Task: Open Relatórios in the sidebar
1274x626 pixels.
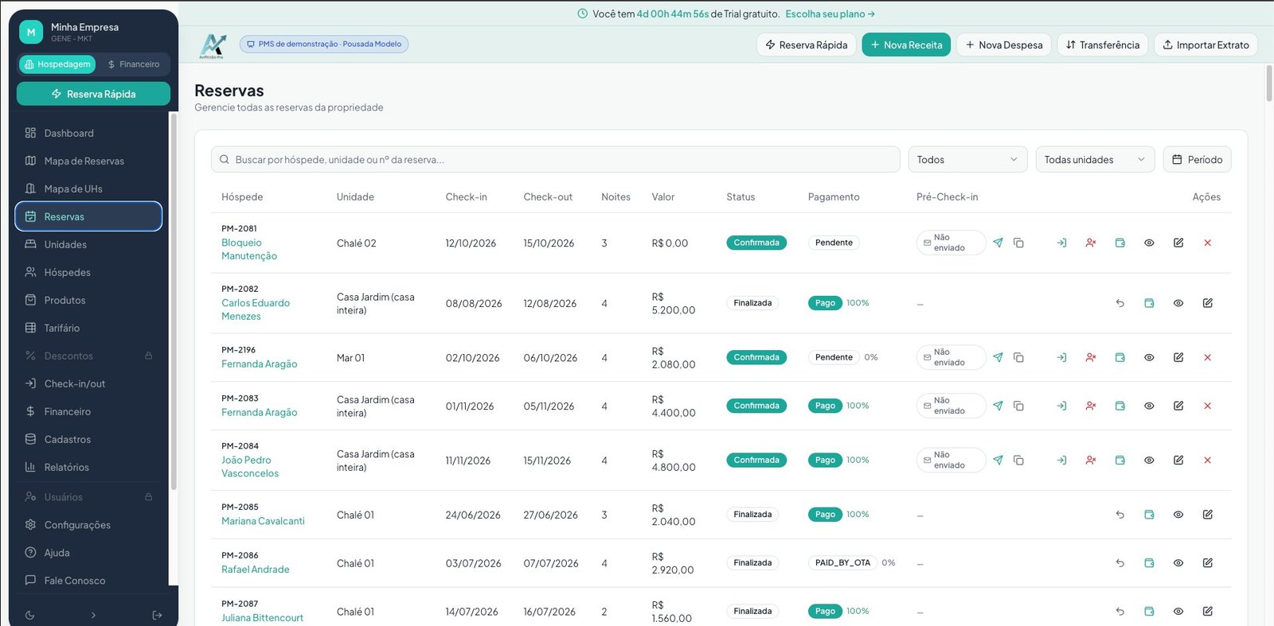Action: (x=88, y=467)
